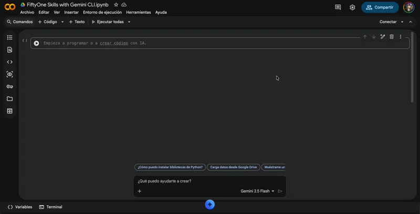
Task: Click the Gemini sparkle button
Action: (x=209, y=205)
